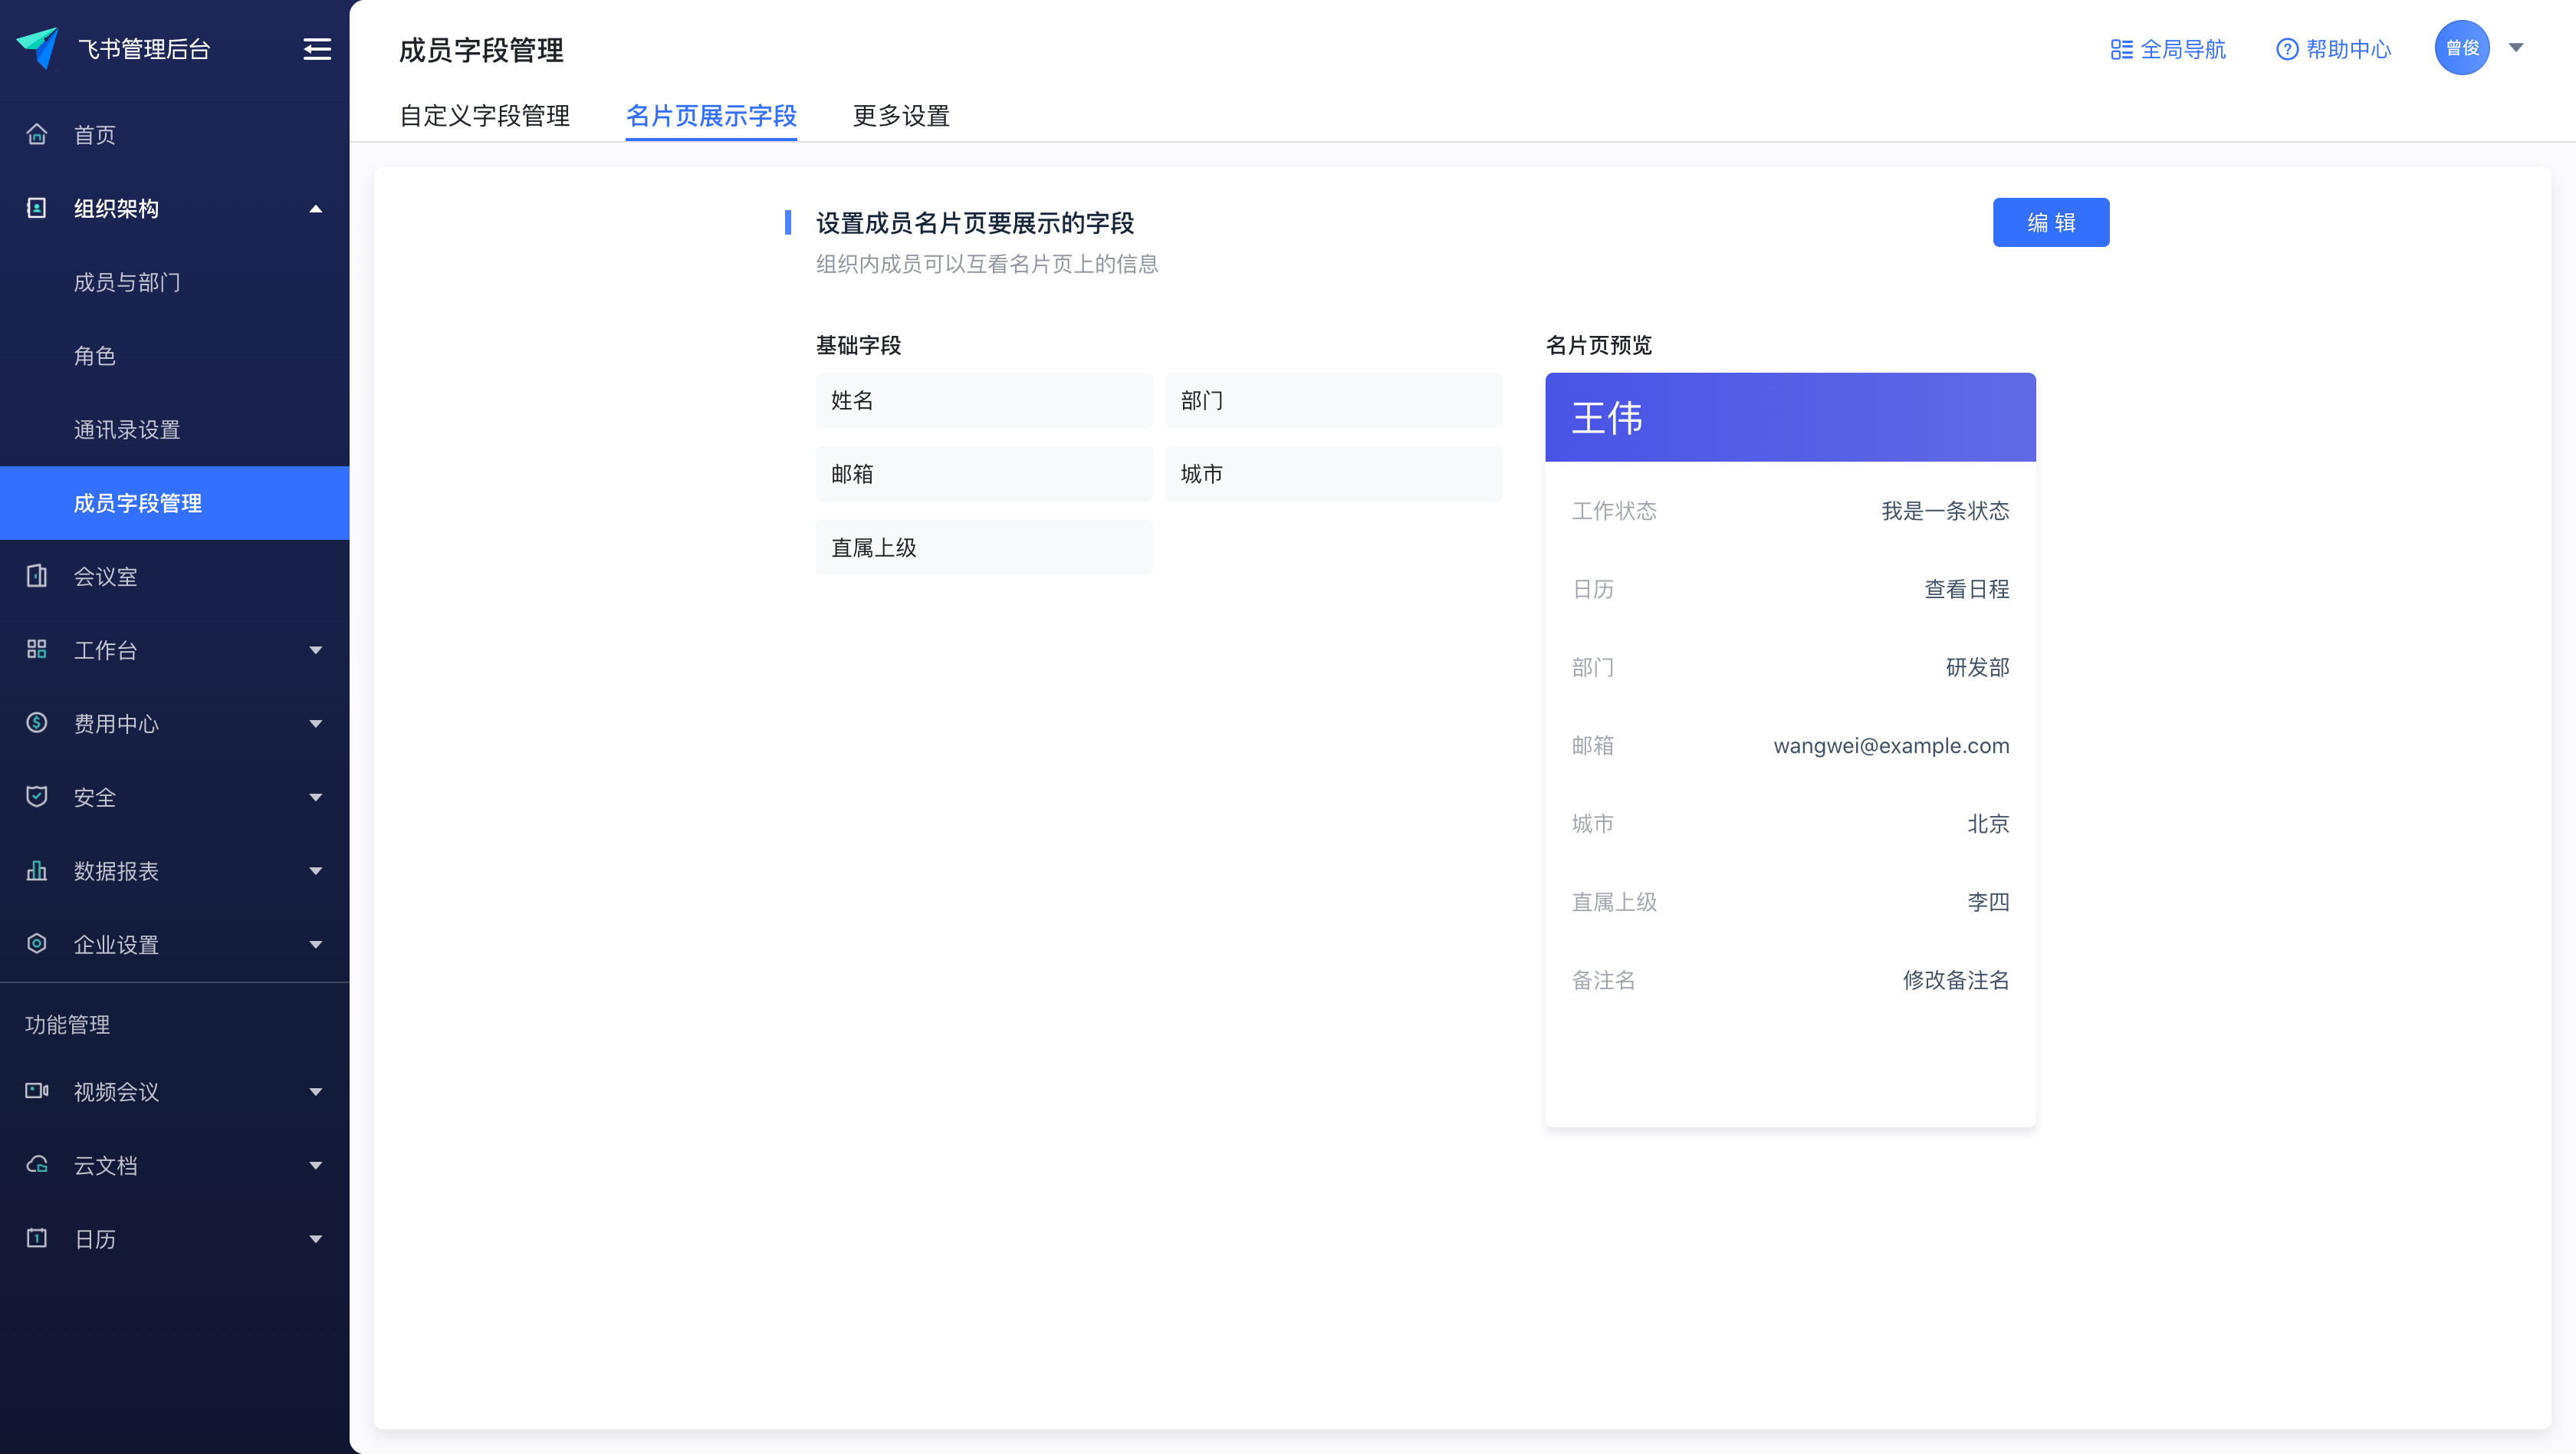
Task: Open the 安全 shield icon
Action: click(x=37, y=797)
